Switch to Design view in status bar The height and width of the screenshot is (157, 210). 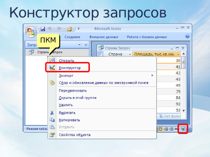click(183, 129)
